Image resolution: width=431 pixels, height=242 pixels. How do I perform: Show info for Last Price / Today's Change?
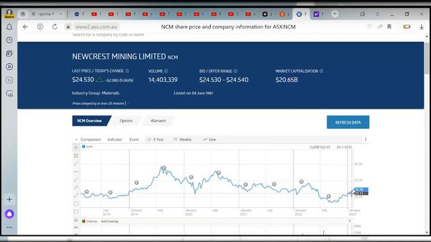click(x=127, y=71)
